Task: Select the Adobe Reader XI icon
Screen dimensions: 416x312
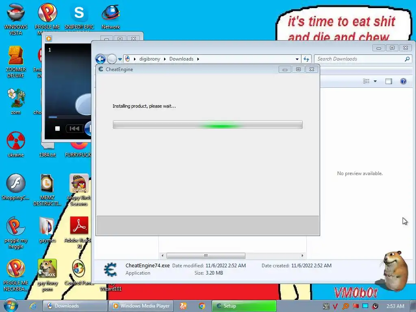Action: coord(79,233)
